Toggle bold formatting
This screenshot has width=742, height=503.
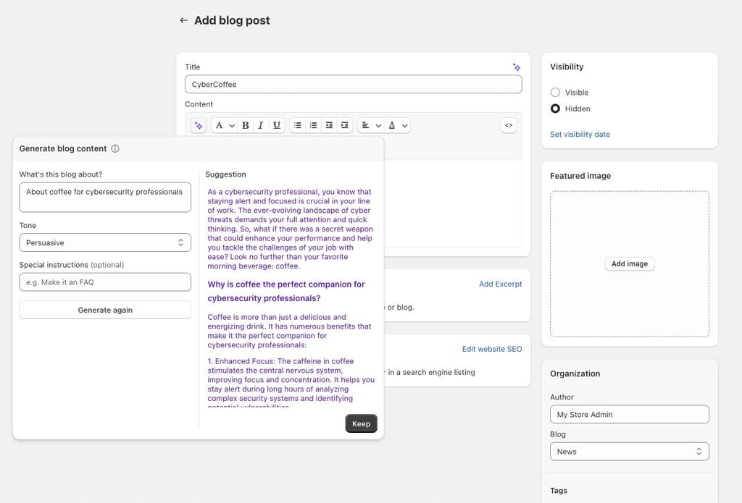(x=245, y=125)
